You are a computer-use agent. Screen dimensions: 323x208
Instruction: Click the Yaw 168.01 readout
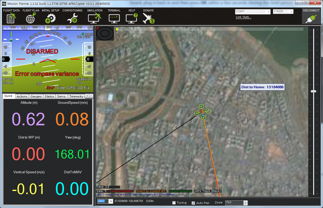click(72, 154)
